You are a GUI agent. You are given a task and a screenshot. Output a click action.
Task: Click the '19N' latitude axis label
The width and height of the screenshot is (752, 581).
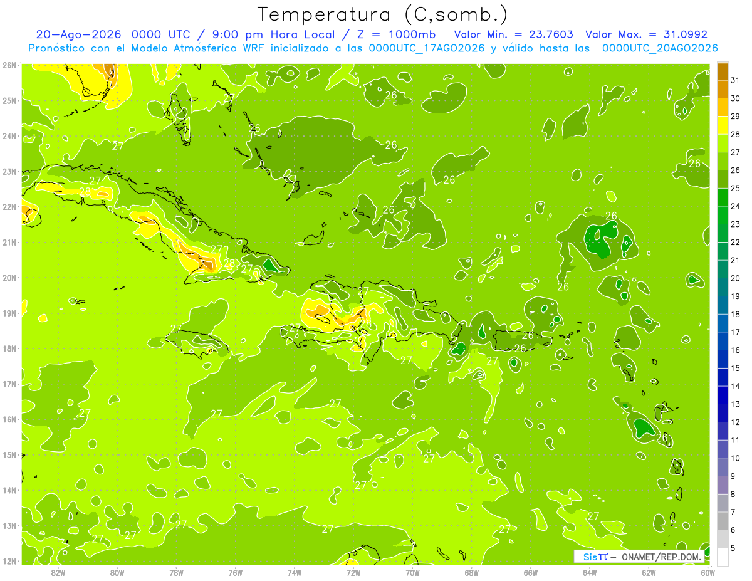click(9, 313)
